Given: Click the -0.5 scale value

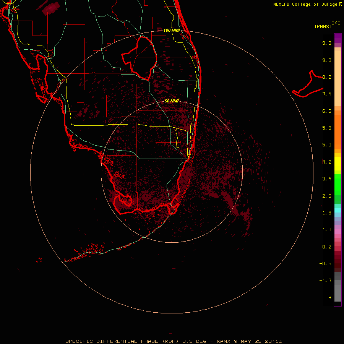Looking at the screenshot, I should (325, 264).
